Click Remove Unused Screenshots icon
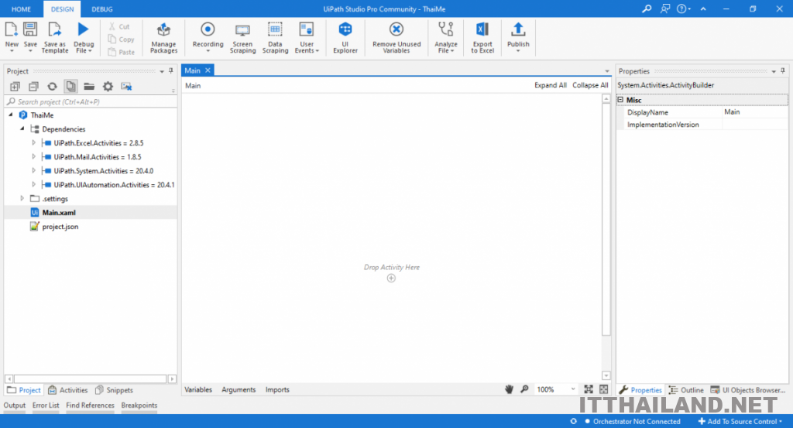The image size is (793, 428). point(126,87)
